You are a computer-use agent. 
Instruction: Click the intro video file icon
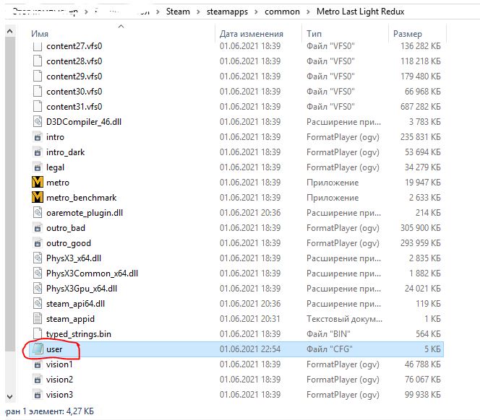[38, 137]
